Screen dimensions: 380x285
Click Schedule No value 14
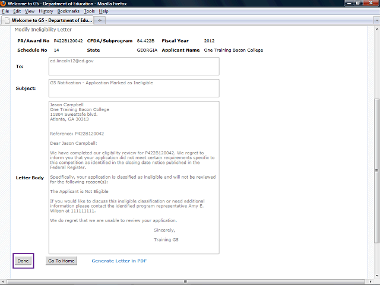point(56,50)
